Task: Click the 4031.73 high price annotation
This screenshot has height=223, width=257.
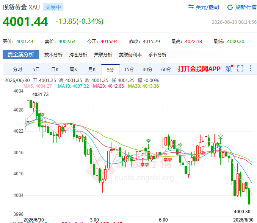Action: click(x=40, y=94)
